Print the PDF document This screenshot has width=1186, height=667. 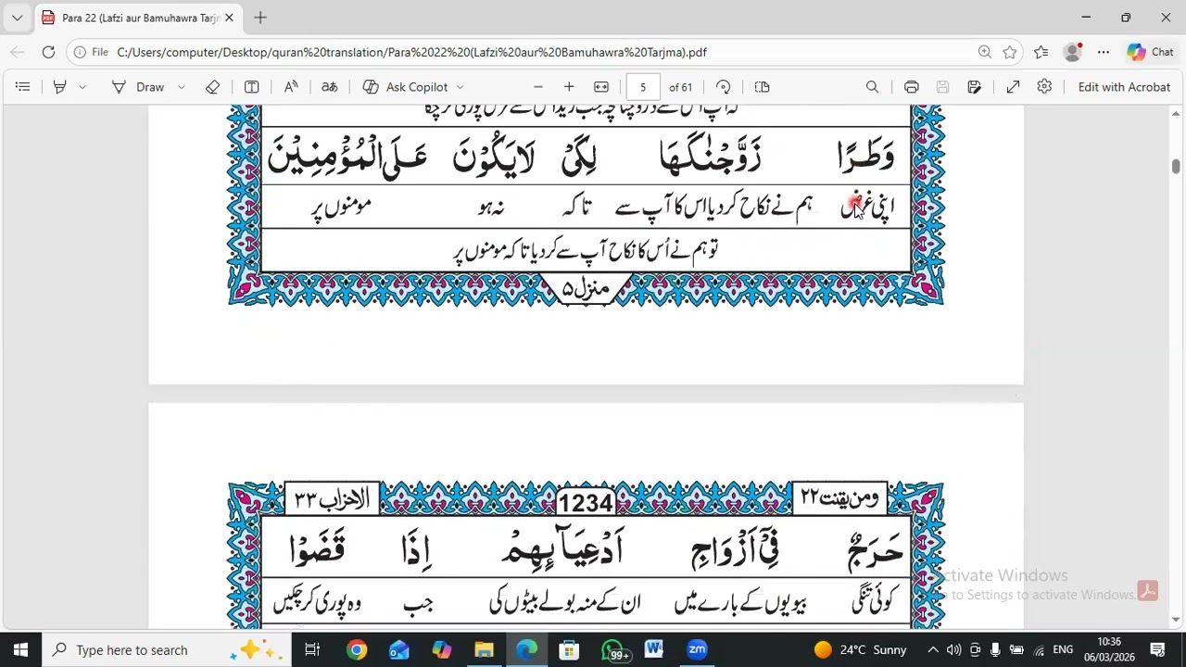[x=912, y=87]
